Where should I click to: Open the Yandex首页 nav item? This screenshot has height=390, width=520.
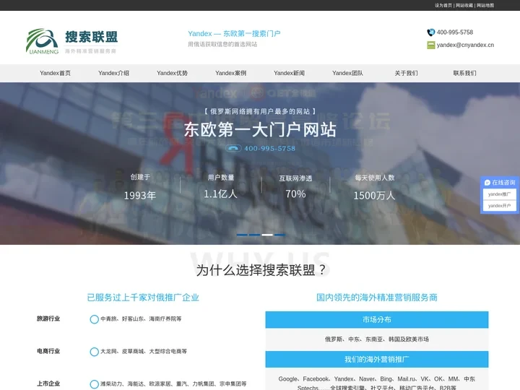[55, 73]
